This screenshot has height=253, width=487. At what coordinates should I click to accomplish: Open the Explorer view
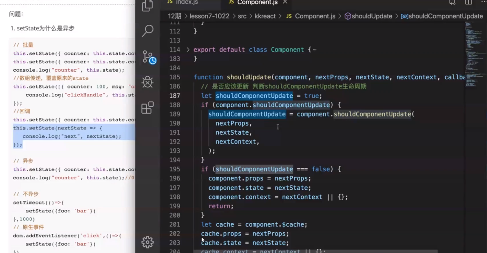(x=147, y=6)
